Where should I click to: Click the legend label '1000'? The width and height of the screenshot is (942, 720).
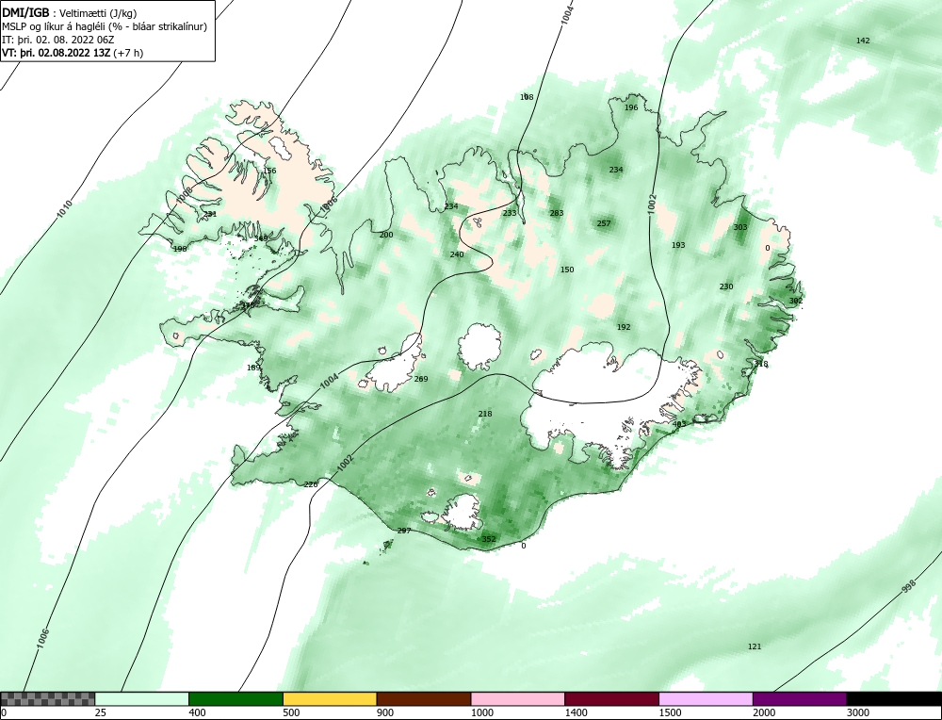tap(480, 712)
